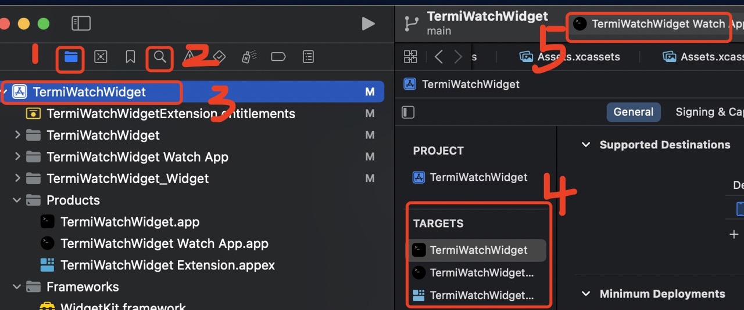This screenshot has height=310, width=744.
Task: Select the Signing & Capabilities tab
Action: coord(709,112)
